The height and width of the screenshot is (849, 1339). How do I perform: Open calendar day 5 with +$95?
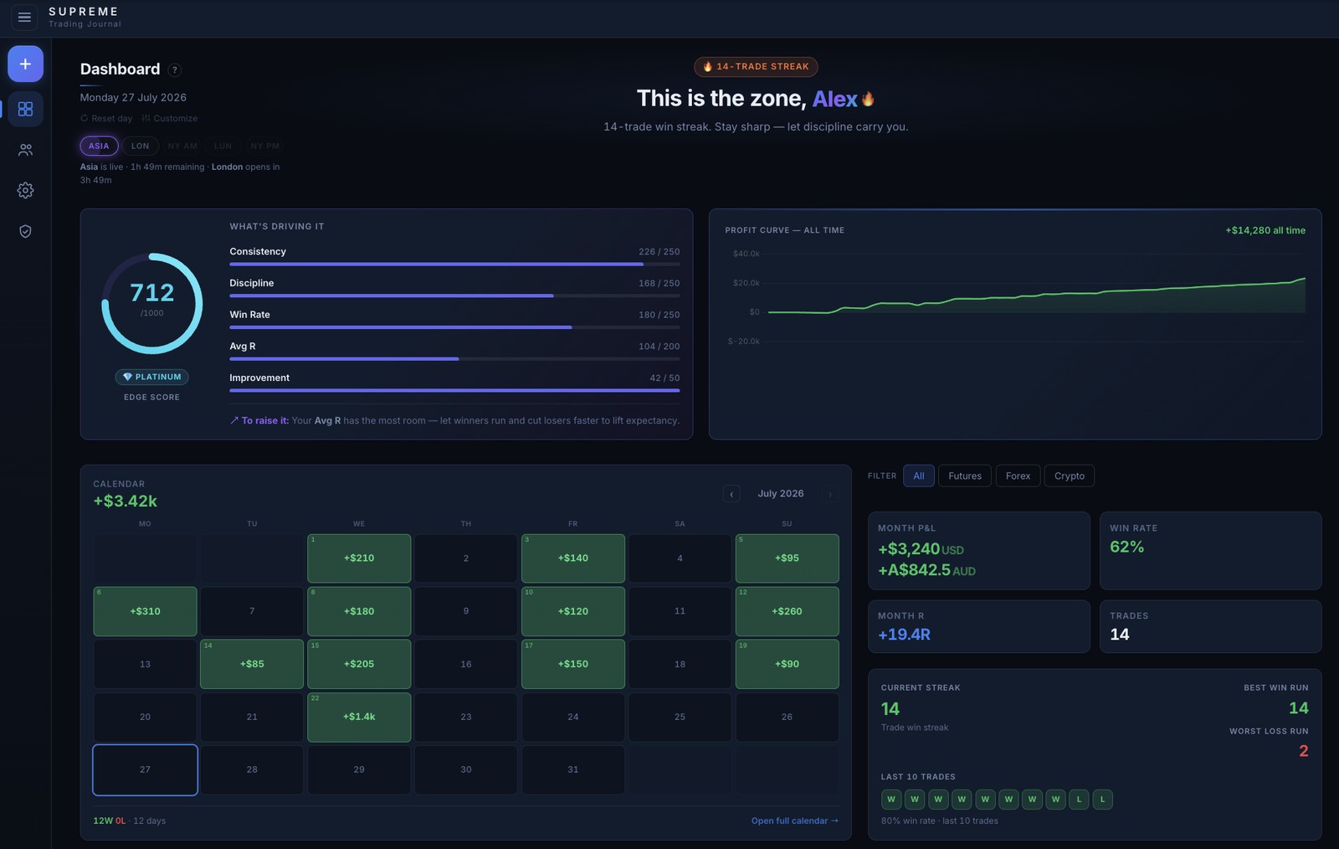click(x=787, y=558)
